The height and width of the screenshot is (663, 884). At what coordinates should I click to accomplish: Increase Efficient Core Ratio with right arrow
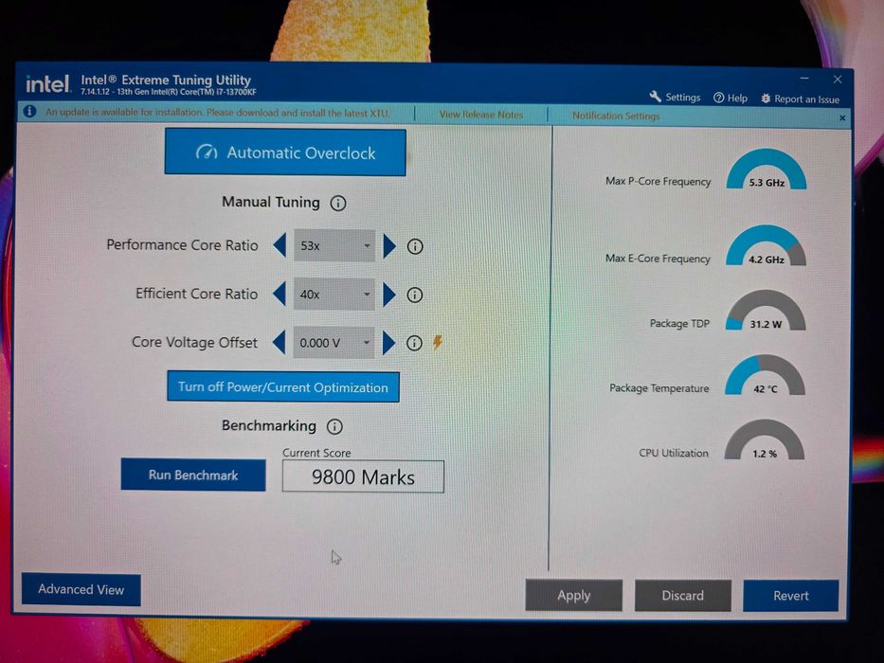pos(389,295)
